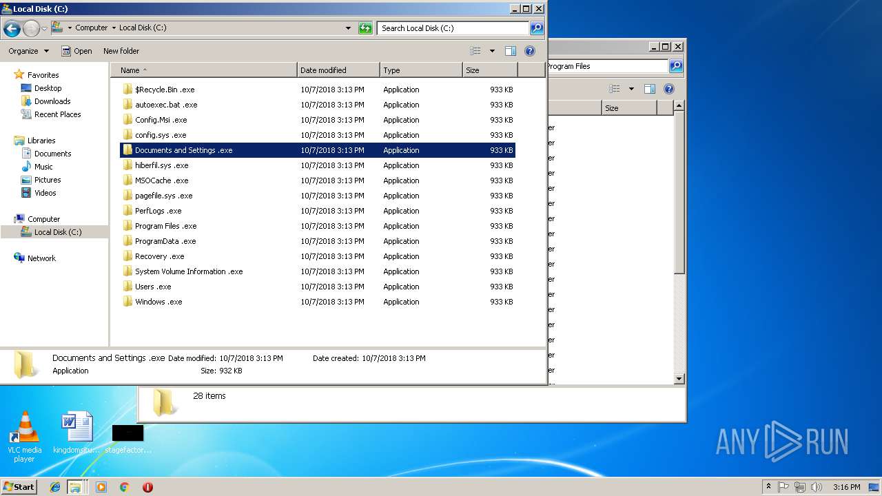Select the stagefactor desktop file
The height and width of the screenshot is (496, 882).
[x=128, y=439]
